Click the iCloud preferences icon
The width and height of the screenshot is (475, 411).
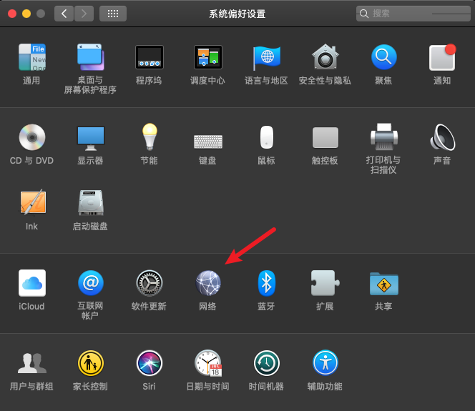click(31, 284)
